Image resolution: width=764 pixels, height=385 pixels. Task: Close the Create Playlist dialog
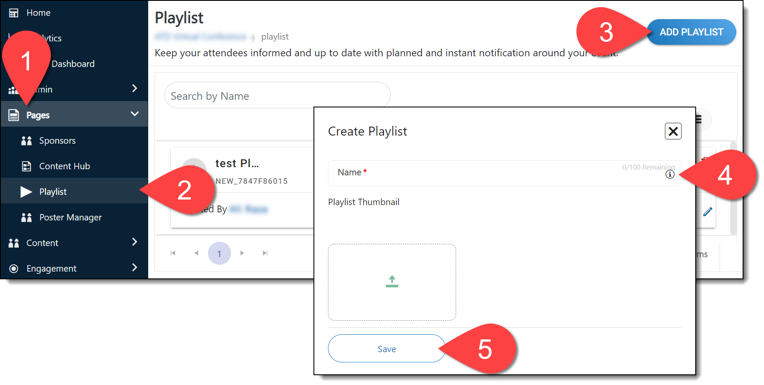coord(673,131)
